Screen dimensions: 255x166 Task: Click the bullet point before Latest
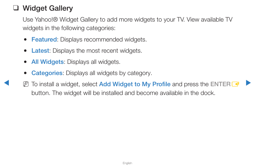[25, 51]
